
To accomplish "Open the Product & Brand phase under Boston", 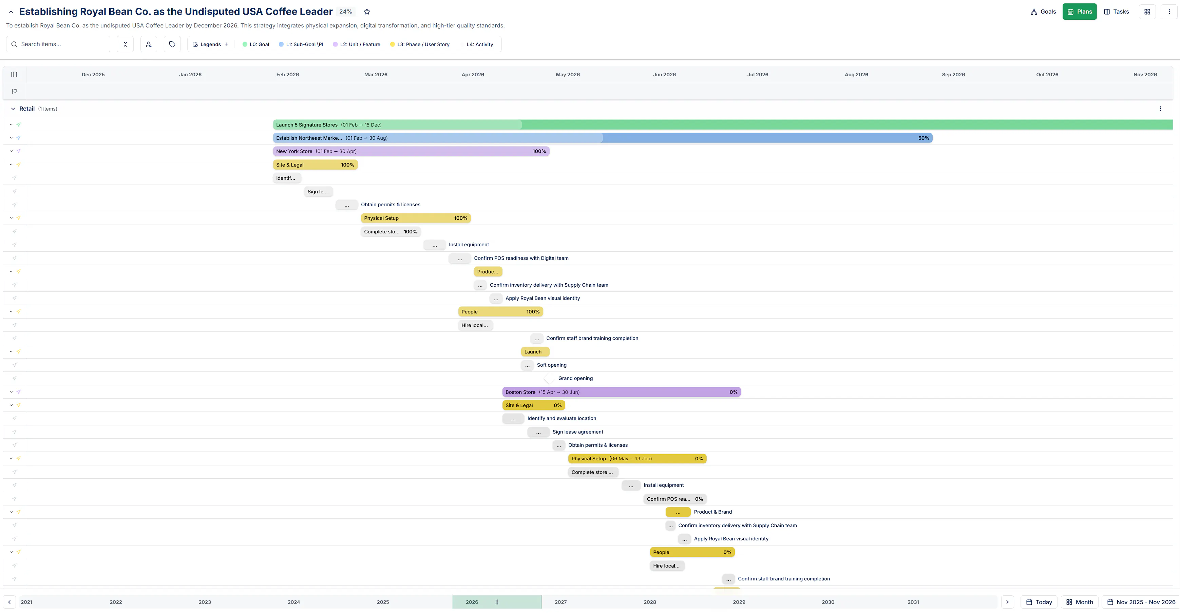I will click(x=678, y=512).
